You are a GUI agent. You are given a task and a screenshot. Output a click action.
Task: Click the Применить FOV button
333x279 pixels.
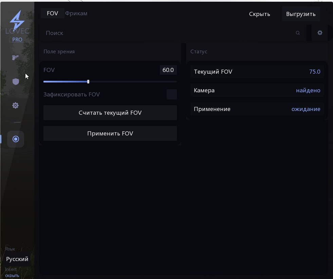click(x=110, y=133)
